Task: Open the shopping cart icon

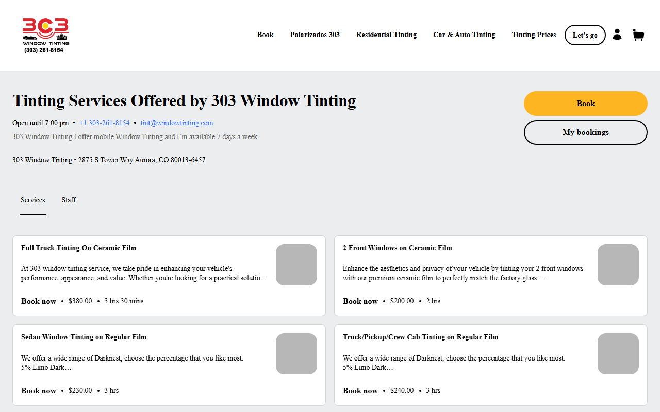Action: coord(638,35)
